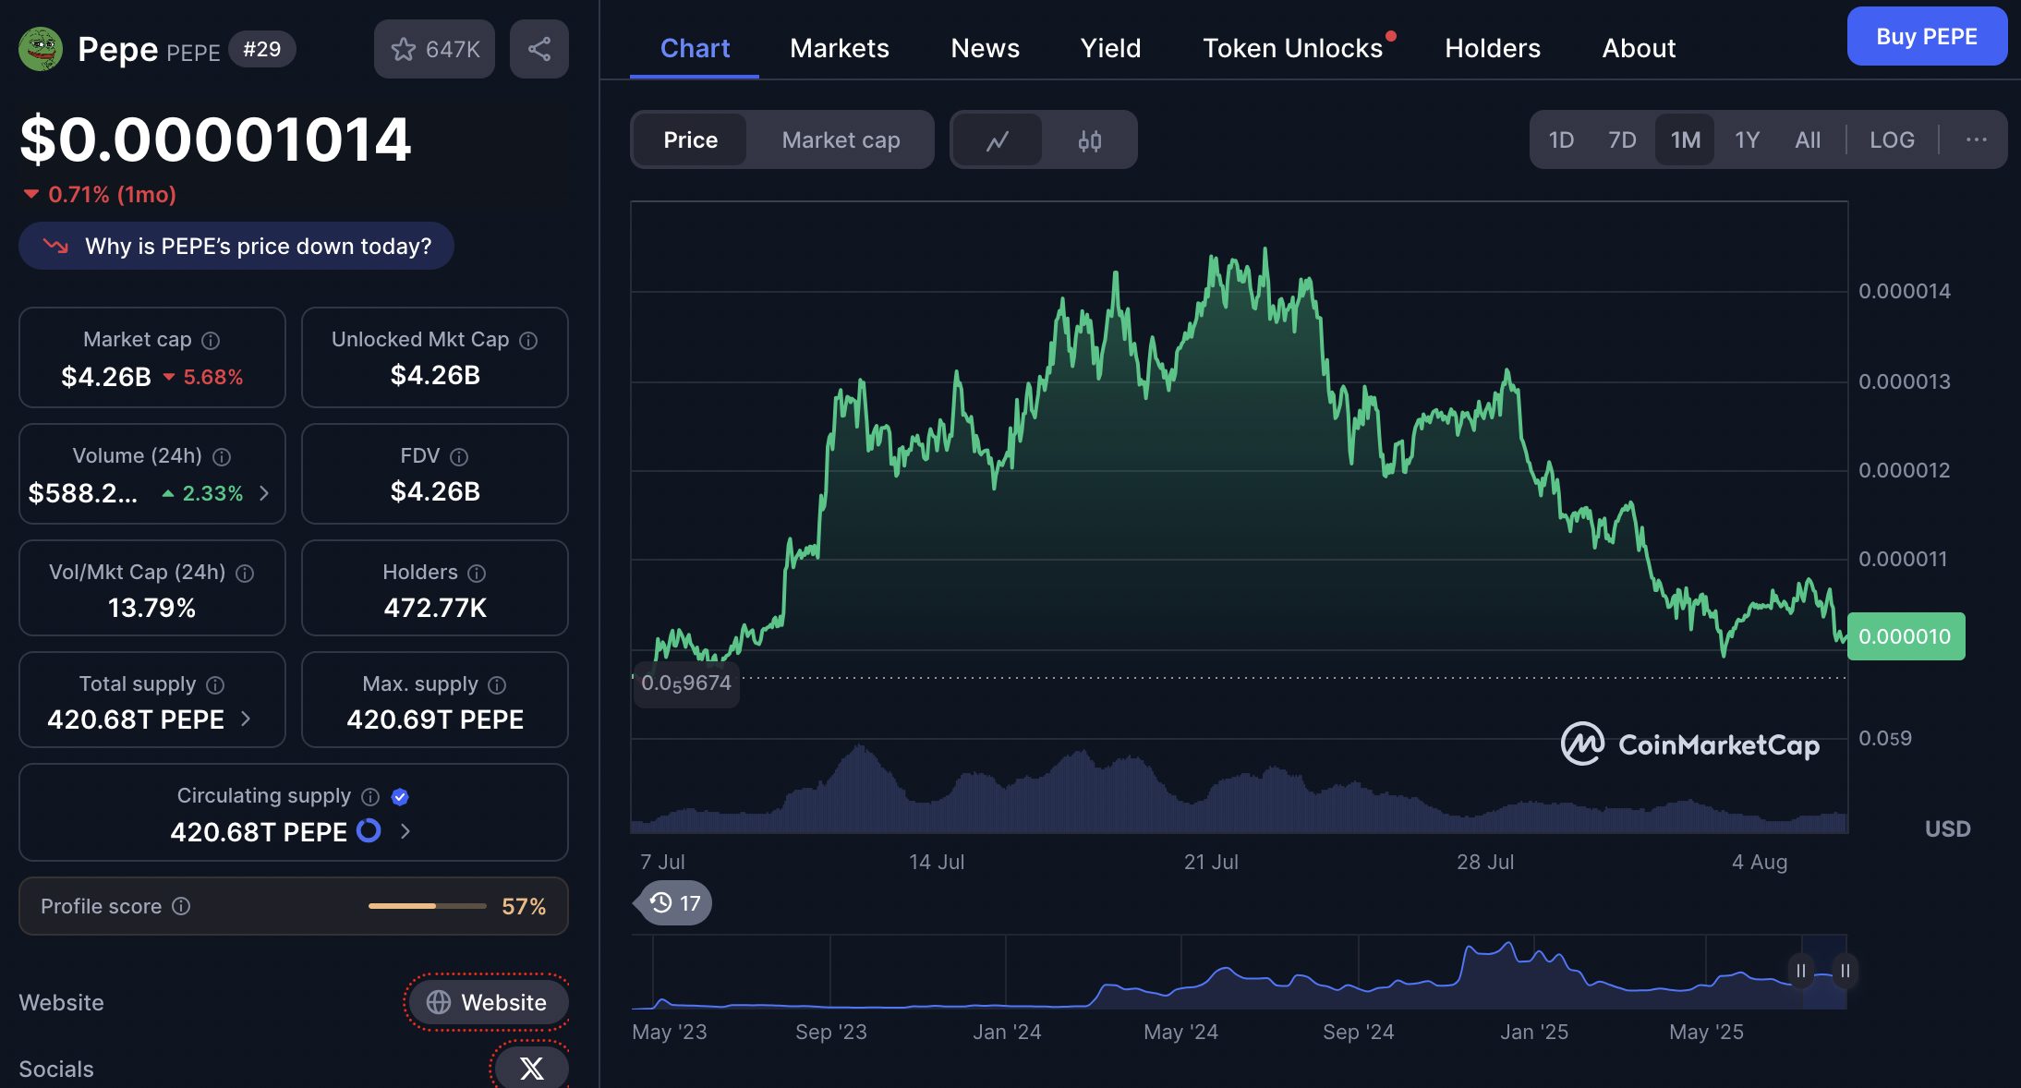Switch chart to Market cap view

click(x=841, y=140)
